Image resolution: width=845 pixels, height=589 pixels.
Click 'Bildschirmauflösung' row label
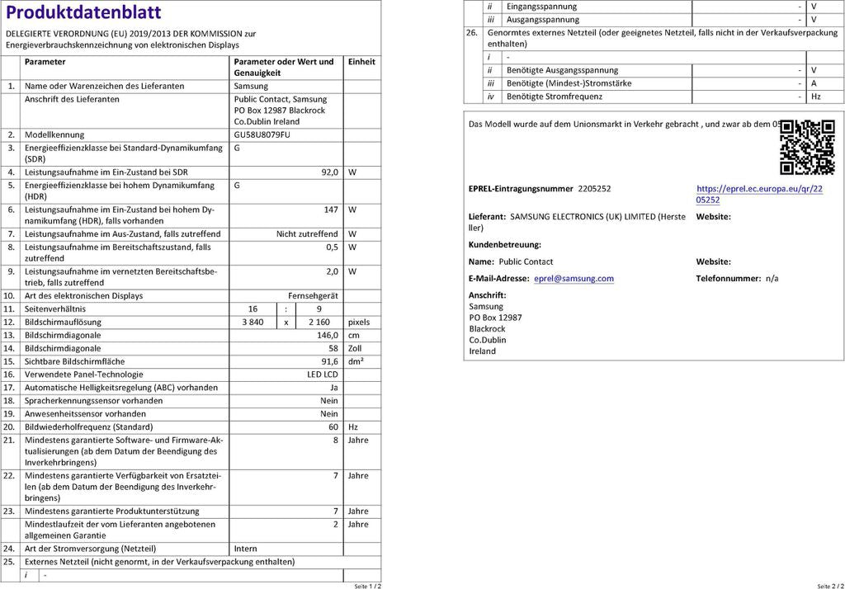pyautogui.click(x=63, y=323)
